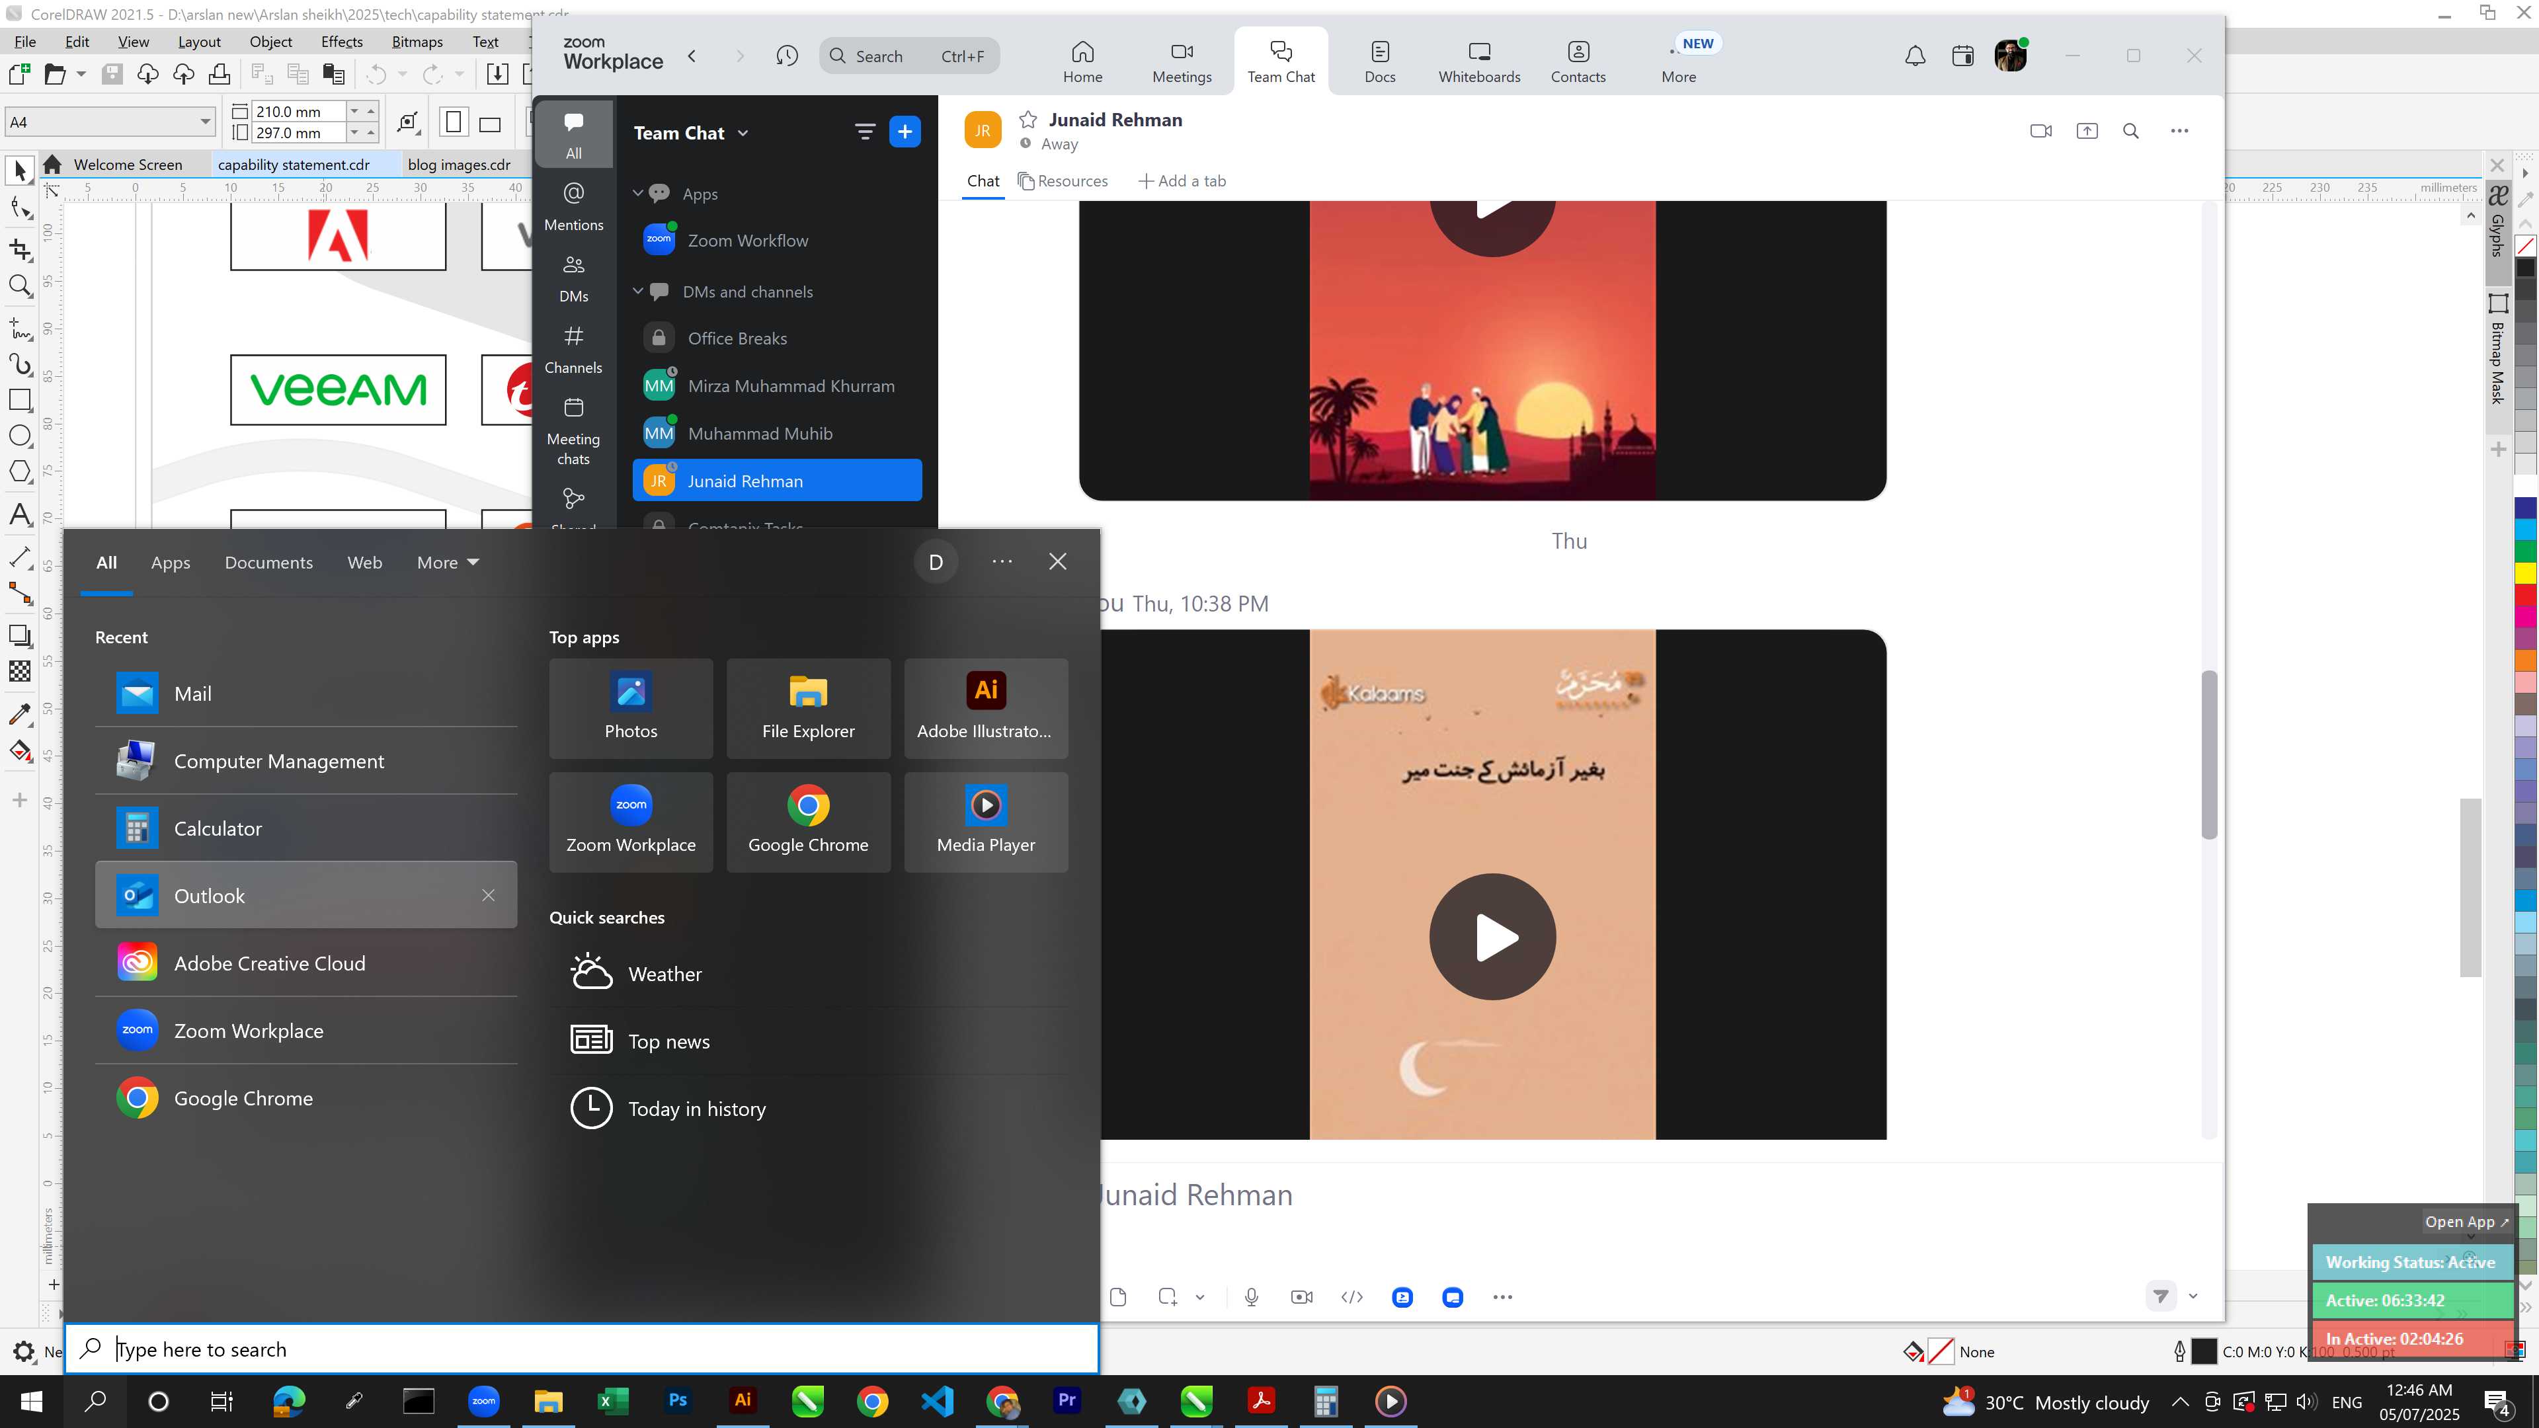This screenshot has width=2539, height=1428.
Task: Launch Adobe Illustrator from Top apps
Action: 986,707
